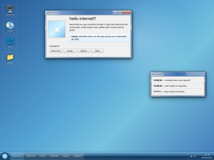Close the welcome.exe window
This screenshot has height=160, width=214.
tap(126, 12)
